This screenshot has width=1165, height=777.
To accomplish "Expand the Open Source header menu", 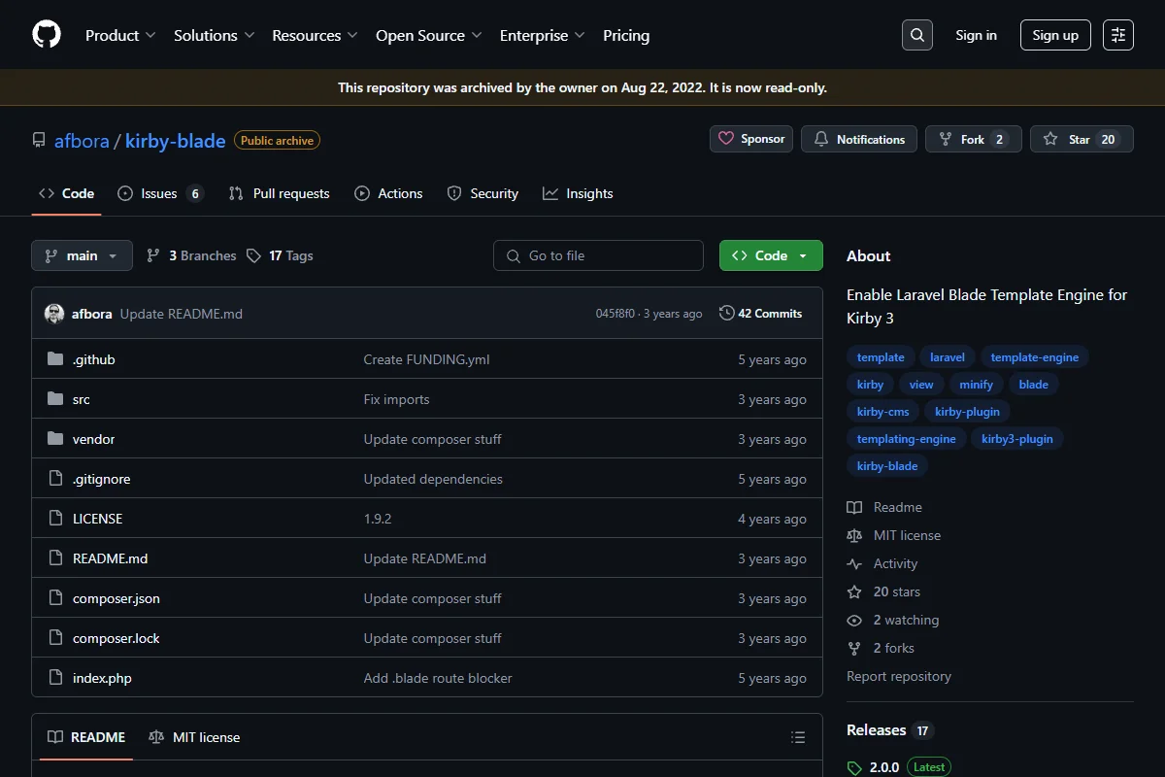I will (x=429, y=35).
